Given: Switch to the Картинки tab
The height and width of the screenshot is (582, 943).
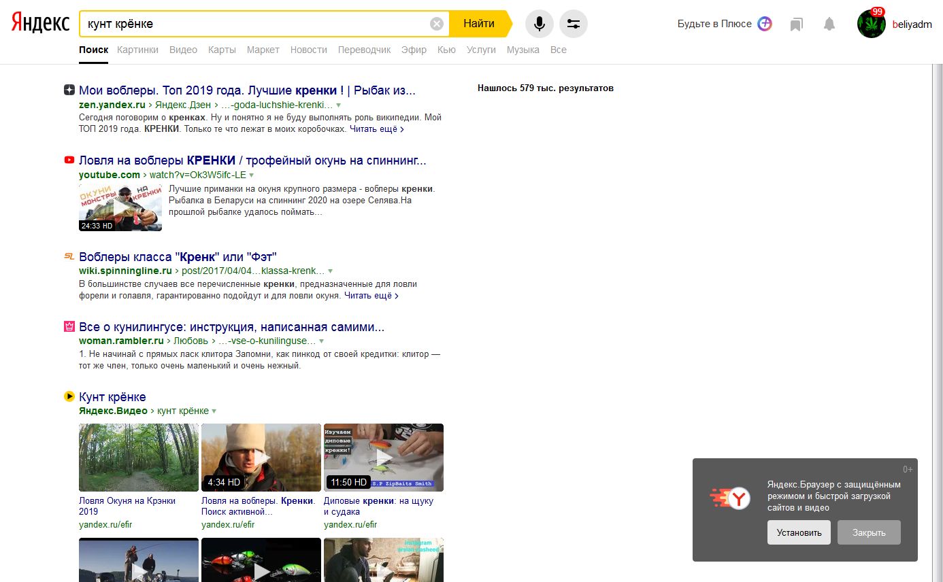Looking at the screenshot, I should [137, 50].
